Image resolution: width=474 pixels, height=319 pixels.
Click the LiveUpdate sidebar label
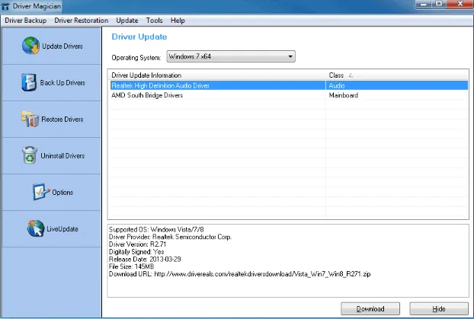(62, 229)
